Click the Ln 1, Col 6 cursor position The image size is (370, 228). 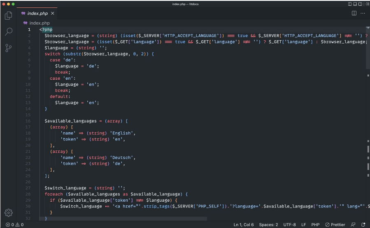point(244,225)
